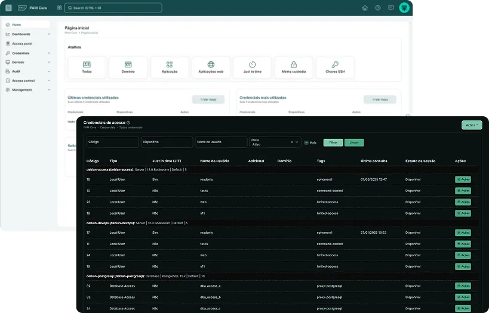Click the Management gear icon in sidebar
The width and height of the screenshot is (489, 313).
coord(8,89)
